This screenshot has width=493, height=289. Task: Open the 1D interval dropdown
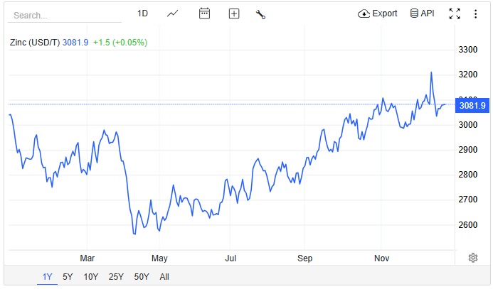pos(142,13)
